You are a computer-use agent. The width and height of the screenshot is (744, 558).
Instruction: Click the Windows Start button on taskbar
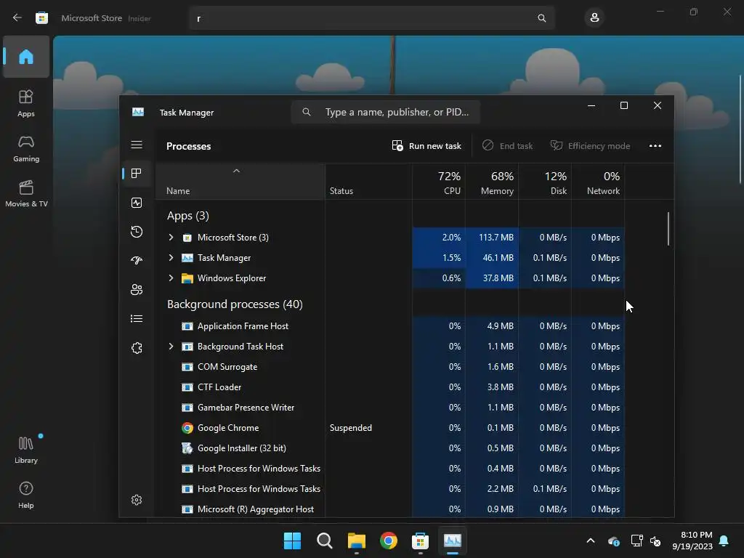click(x=292, y=541)
